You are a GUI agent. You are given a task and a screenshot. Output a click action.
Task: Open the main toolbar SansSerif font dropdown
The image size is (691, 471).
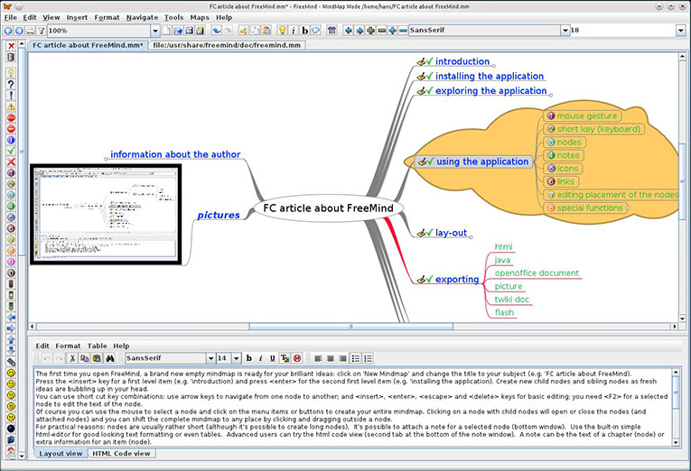click(565, 31)
